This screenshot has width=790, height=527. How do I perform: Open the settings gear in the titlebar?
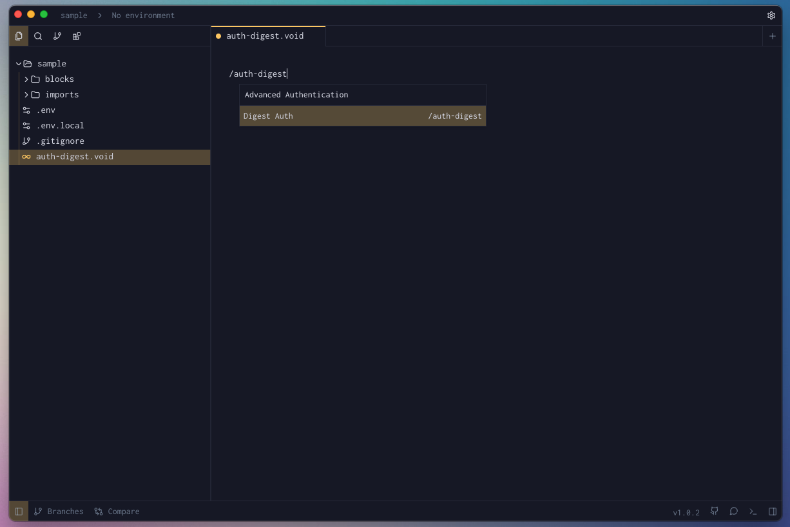(x=771, y=15)
